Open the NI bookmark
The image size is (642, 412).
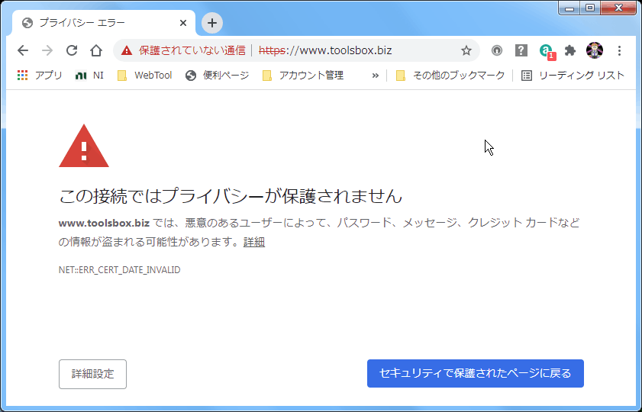(x=89, y=76)
